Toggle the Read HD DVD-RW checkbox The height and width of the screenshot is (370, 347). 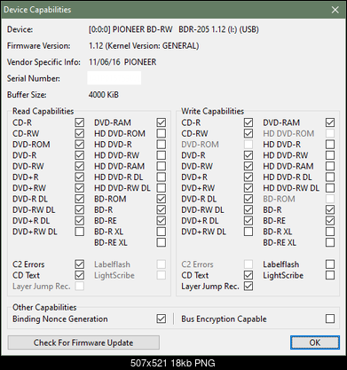(x=162, y=155)
